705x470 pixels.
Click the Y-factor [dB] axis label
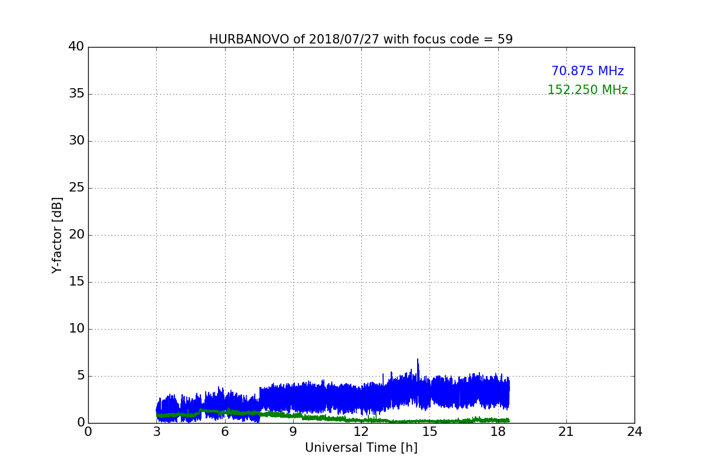pos(57,235)
